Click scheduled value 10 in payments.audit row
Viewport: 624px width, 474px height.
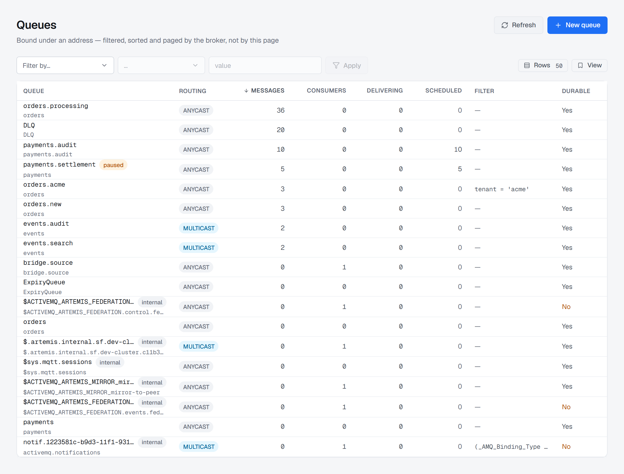(x=458, y=150)
